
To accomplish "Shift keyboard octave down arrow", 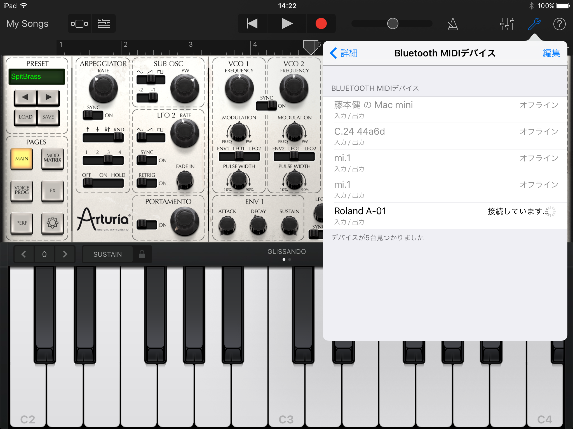I will coord(24,254).
